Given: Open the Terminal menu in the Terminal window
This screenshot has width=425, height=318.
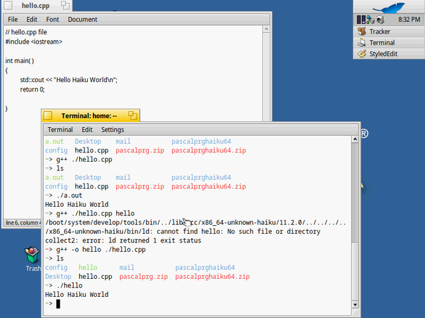Looking at the screenshot, I should pyautogui.click(x=60, y=130).
